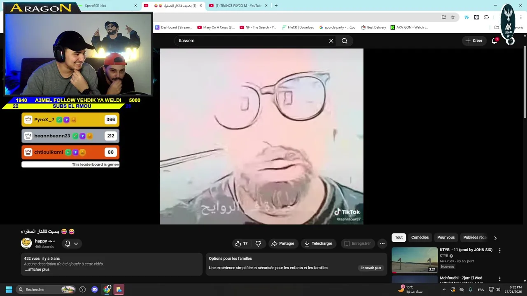Open options menu for KTYB - 11 video

pyautogui.click(x=500, y=250)
